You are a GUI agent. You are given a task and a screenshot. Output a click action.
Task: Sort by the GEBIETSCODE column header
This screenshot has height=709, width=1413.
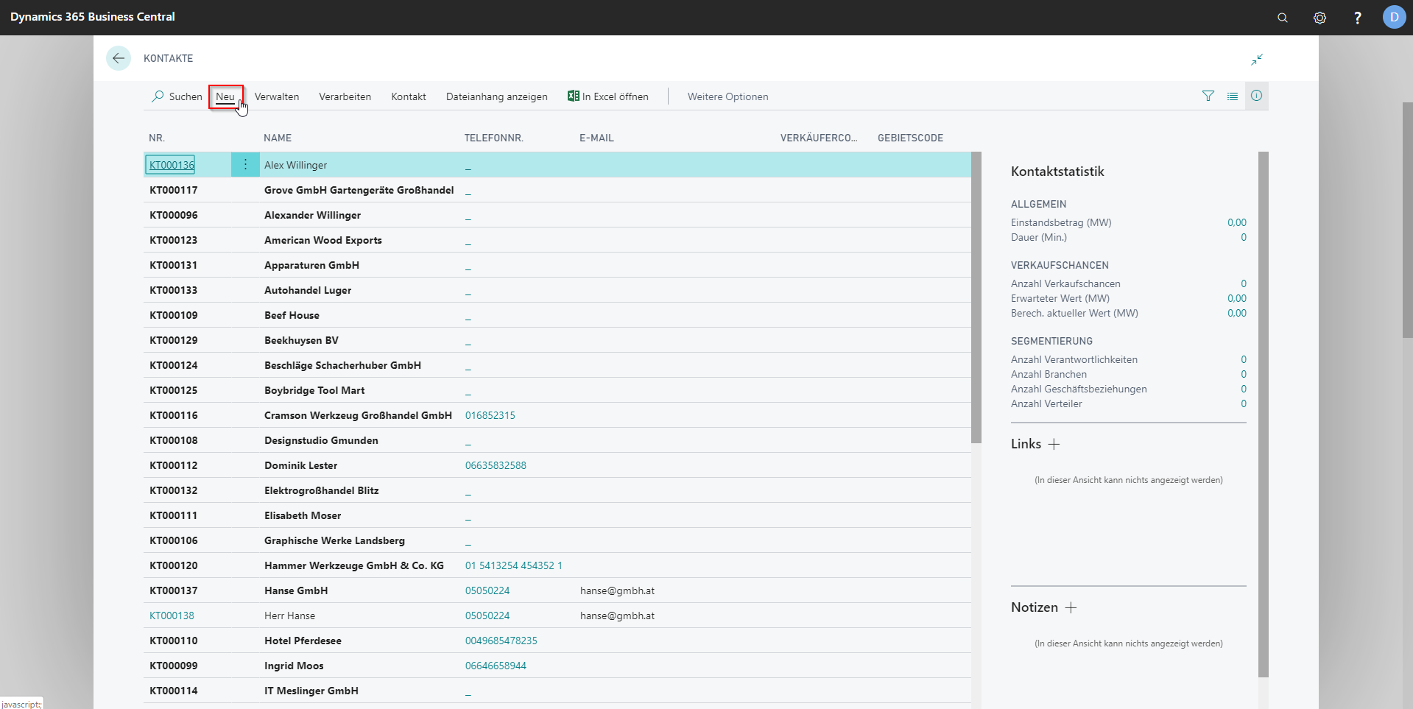(x=910, y=138)
